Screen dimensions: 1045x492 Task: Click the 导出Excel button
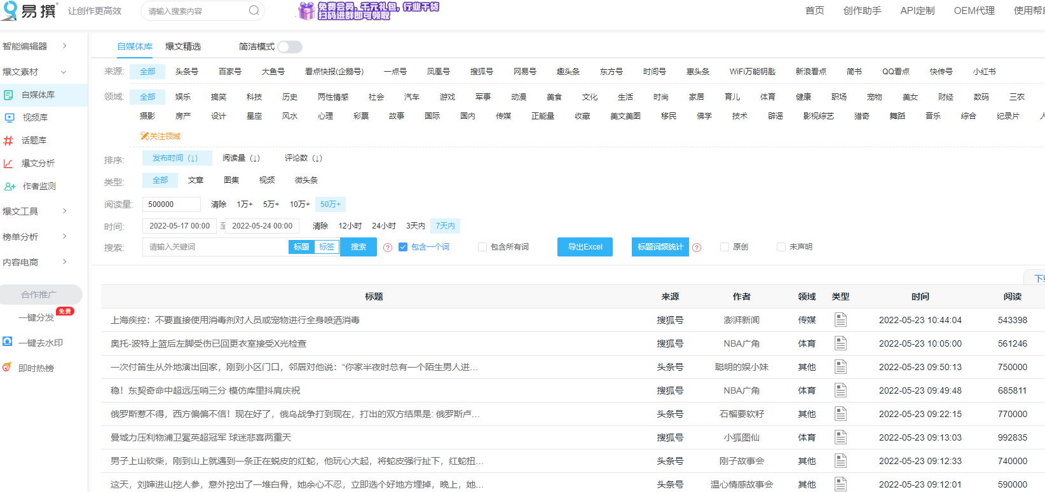coord(585,247)
